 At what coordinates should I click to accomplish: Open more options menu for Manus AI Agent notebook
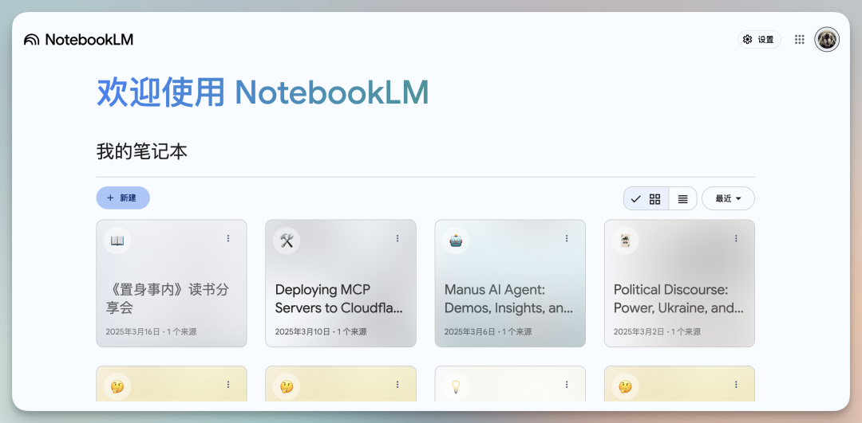567,238
